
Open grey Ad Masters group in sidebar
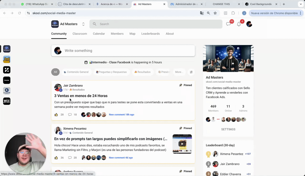[x=7, y=91]
